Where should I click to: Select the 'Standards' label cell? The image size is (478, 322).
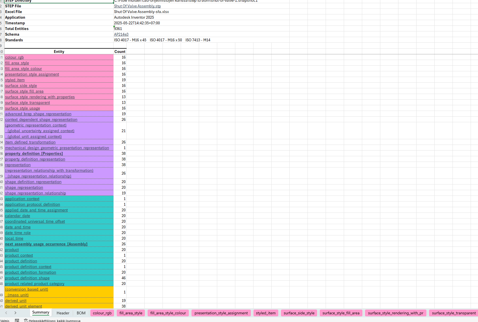tap(59, 40)
